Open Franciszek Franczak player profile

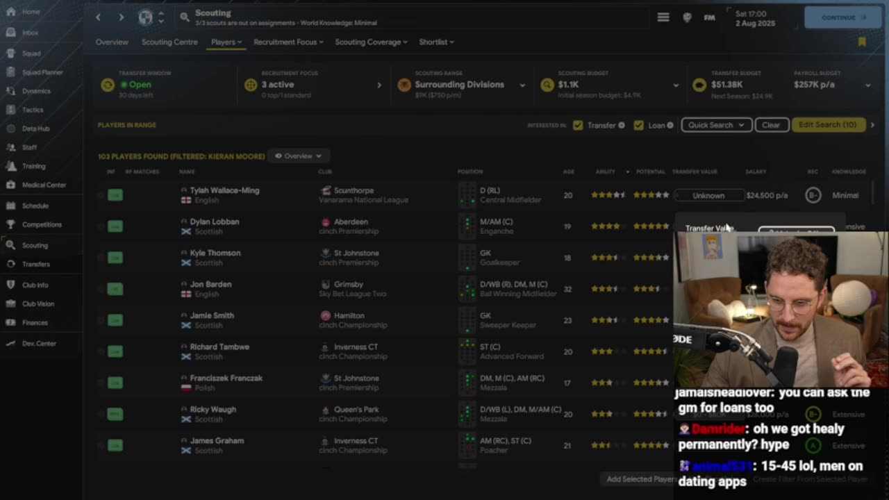(x=226, y=378)
